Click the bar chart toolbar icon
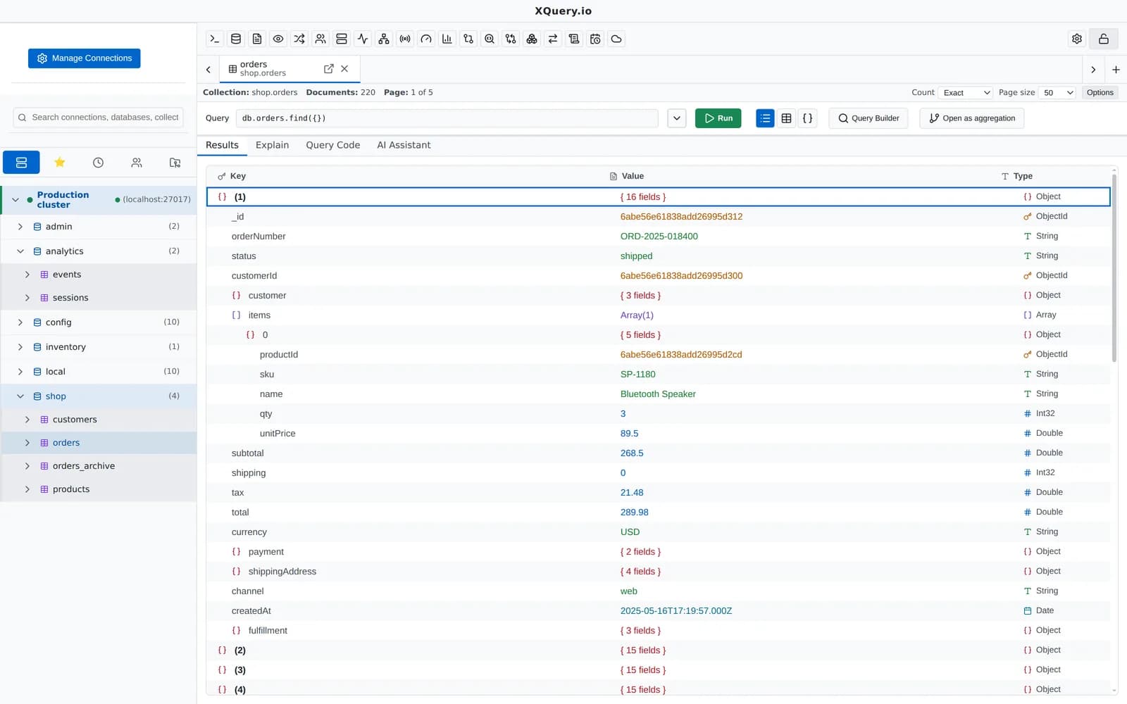 point(447,39)
